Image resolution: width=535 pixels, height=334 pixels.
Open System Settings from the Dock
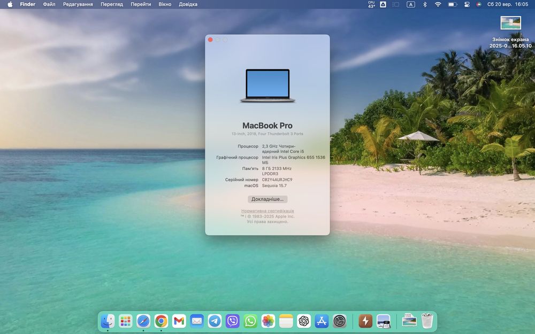click(x=340, y=321)
